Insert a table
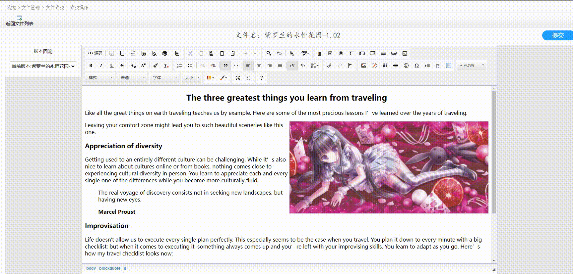 385,66
